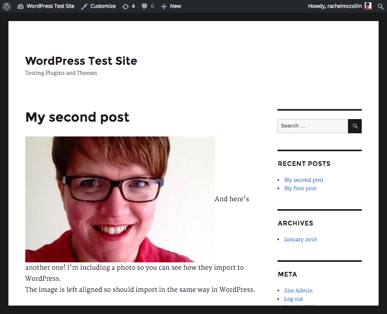The width and height of the screenshot is (387, 314).
Task: Open Howdy, rachelmccollin account menu
Action: tap(335, 6)
